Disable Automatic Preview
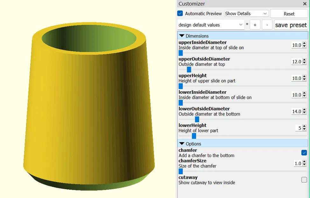 [x=180, y=13]
